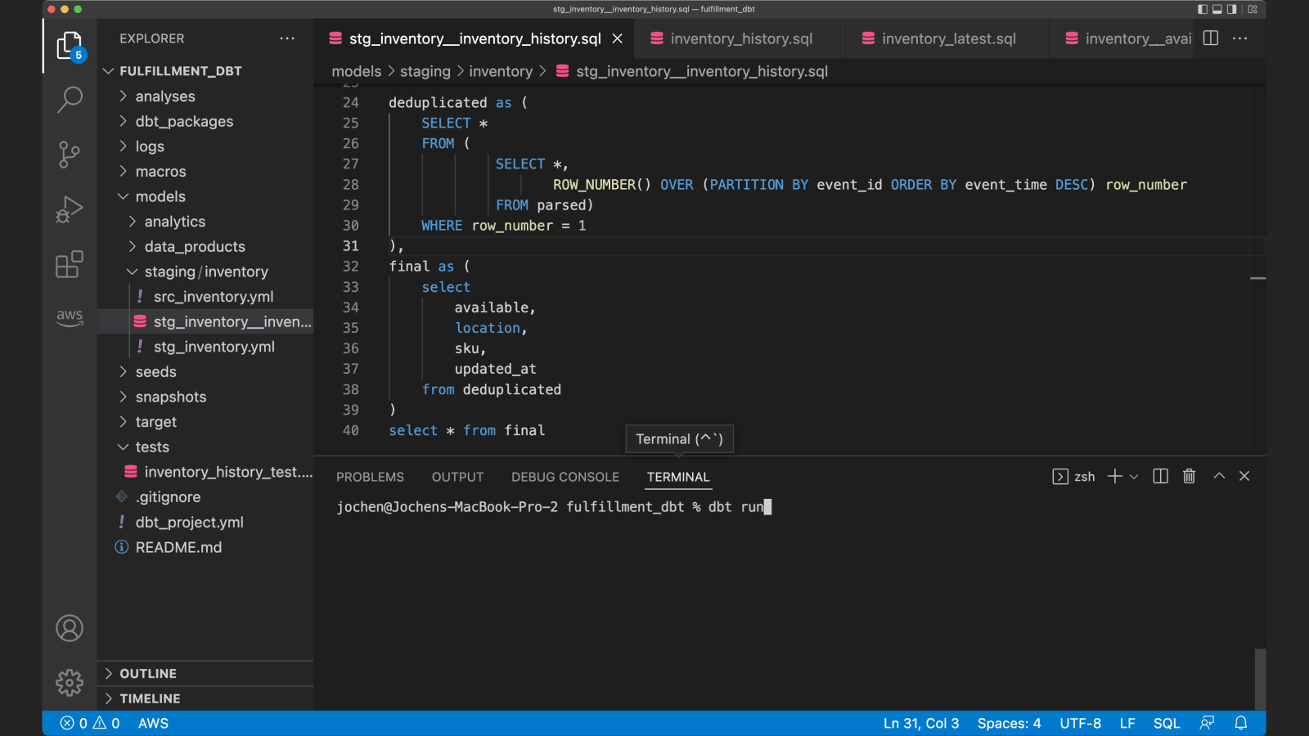Click the staging breadcrumb segment
Screen dimensions: 1309x736
click(x=425, y=71)
